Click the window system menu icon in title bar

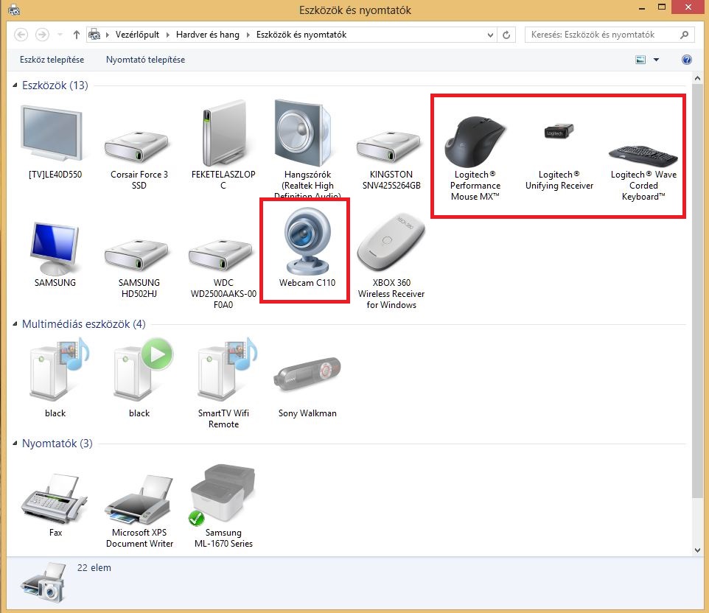point(13,9)
